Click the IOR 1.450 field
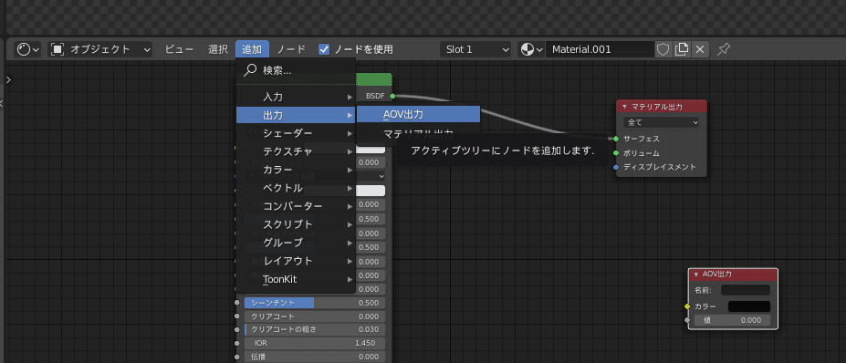 [x=315, y=343]
